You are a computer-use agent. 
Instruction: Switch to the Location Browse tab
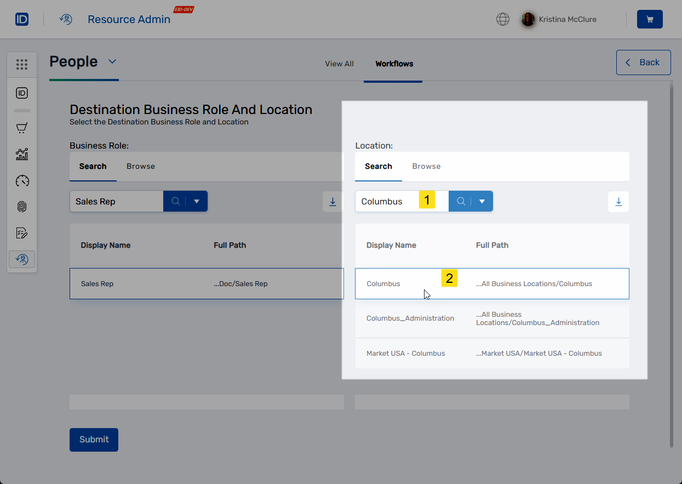tap(426, 166)
